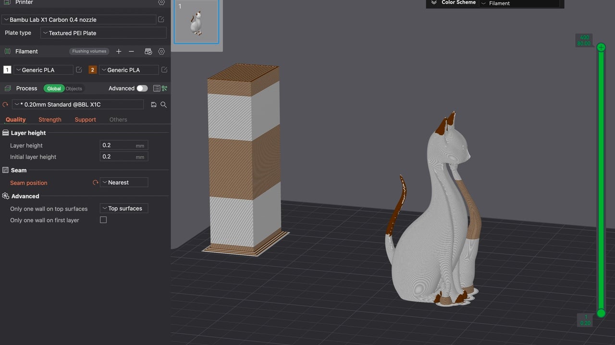615x345 pixels.
Task: Edit filament 1 Generic PLA preset
Action: point(79,69)
